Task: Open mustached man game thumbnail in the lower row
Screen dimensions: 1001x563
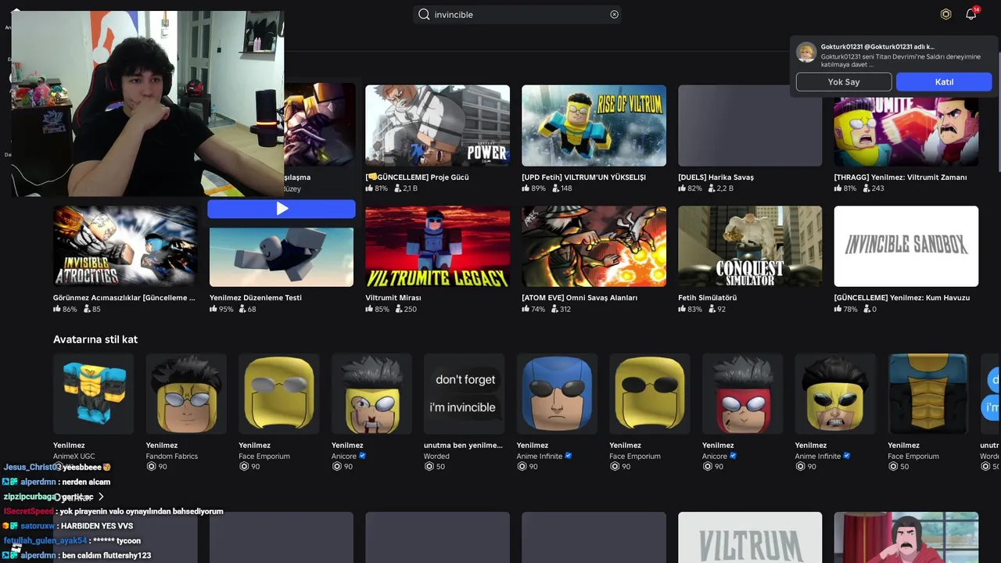Action: pos(906,538)
